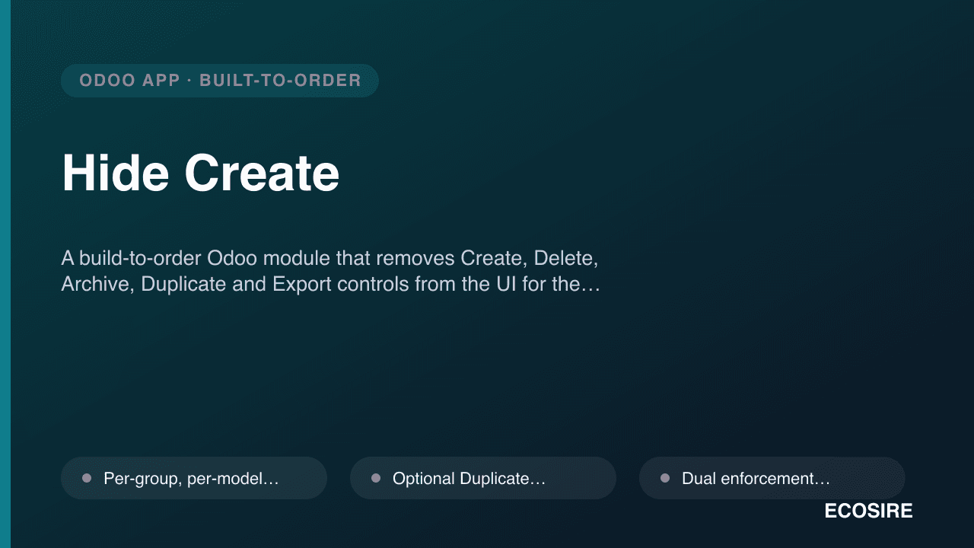Image resolution: width=974 pixels, height=548 pixels.
Task: Click the bullet dot in Per-group pill
Action: [87, 478]
